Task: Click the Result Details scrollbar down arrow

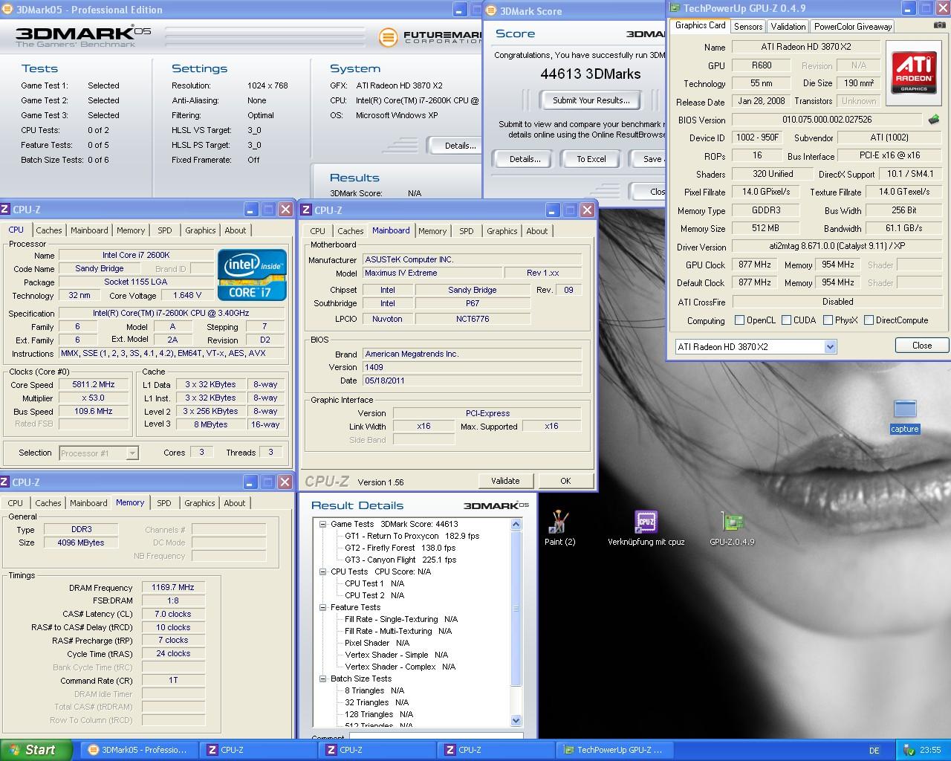Action: coord(516,720)
